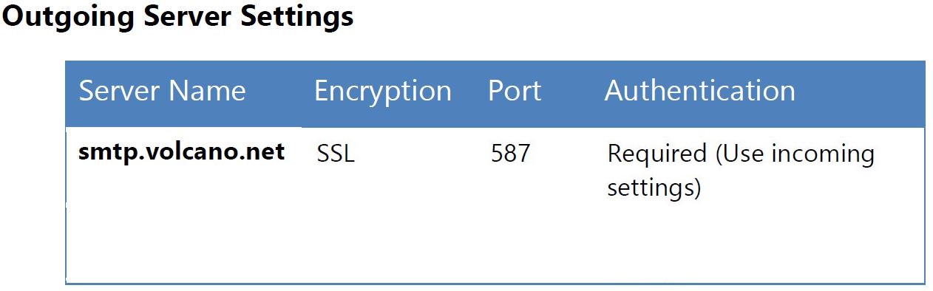Click the Required (Use incoming settings) text
This screenshot has height=291, width=933.
coord(740,171)
